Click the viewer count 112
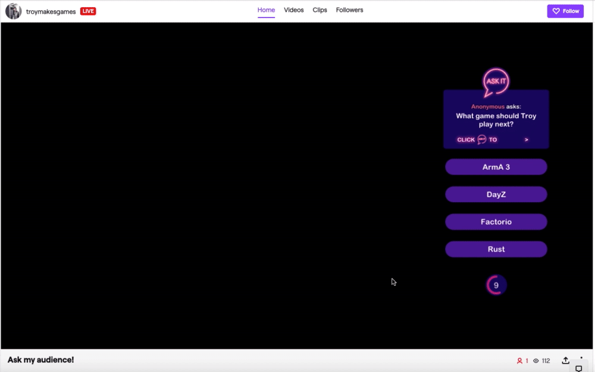Viewport: 595px width, 372px height. (546, 361)
